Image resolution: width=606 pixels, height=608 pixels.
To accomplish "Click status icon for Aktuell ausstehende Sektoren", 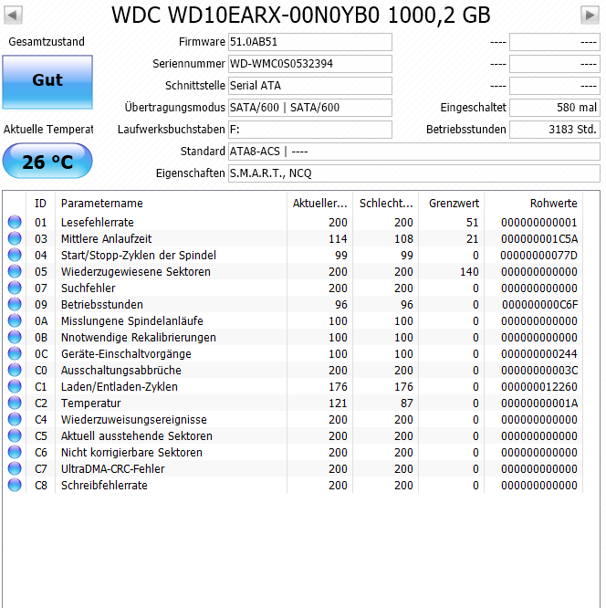I will (15, 435).
